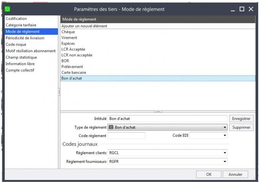Viewport: 260px width, 185px height.
Task: Open the Type de règlement dropdown
Action: [x=225, y=127]
